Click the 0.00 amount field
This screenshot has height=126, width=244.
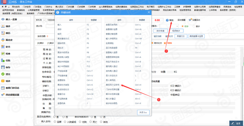tap(157, 20)
